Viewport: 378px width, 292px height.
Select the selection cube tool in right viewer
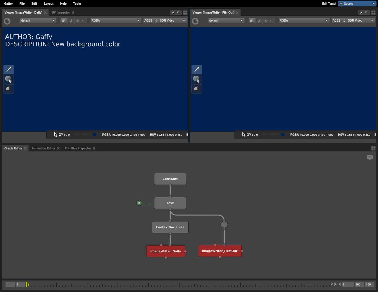point(196,79)
